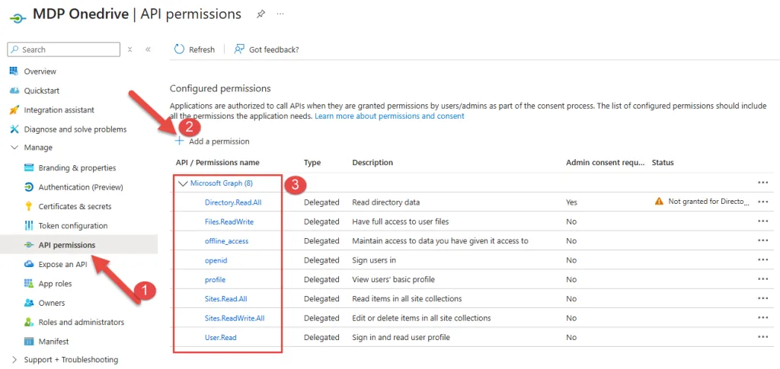Screen dimensions: 780x369
Task: Click the Got feedback icon
Action: coord(239,49)
